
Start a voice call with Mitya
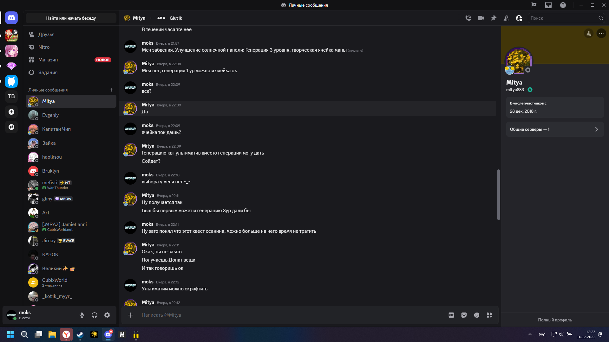(468, 18)
